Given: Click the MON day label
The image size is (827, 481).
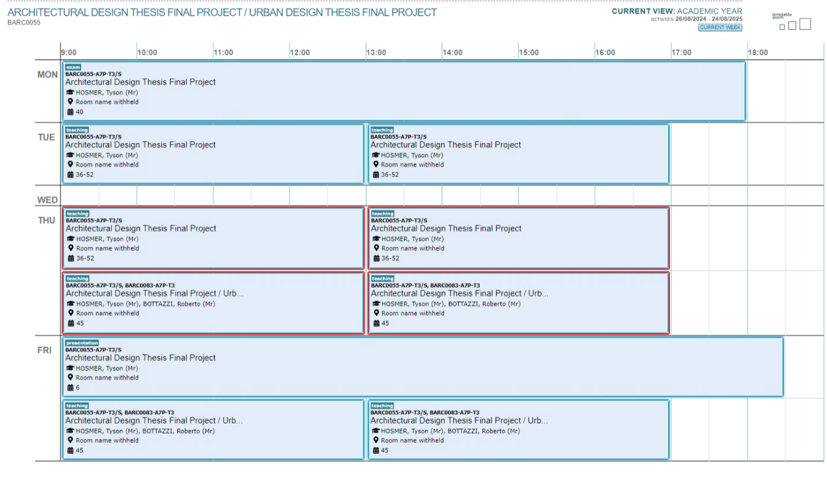Looking at the screenshot, I should tap(47, 75).
